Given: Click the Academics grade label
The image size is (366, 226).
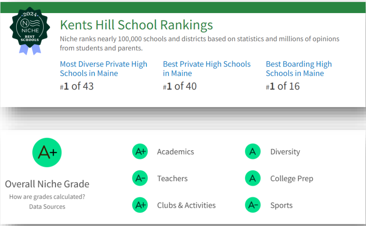Looking at the screenshot, I should pyautogui.click(x=176, y=151).
